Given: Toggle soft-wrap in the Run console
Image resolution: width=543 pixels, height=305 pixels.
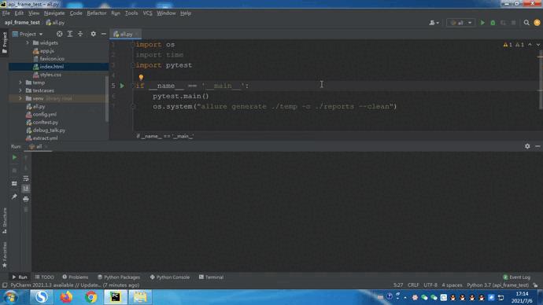Looking at the screenshot, I should [x=26, y=178].
